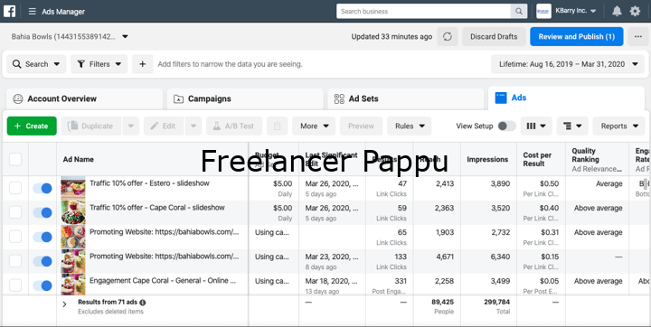Open the notifications bell
651x327 pixels.
(617, 11)
